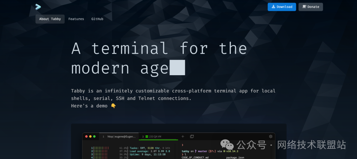Click the split-pane window icon in demo

[192, 136]
